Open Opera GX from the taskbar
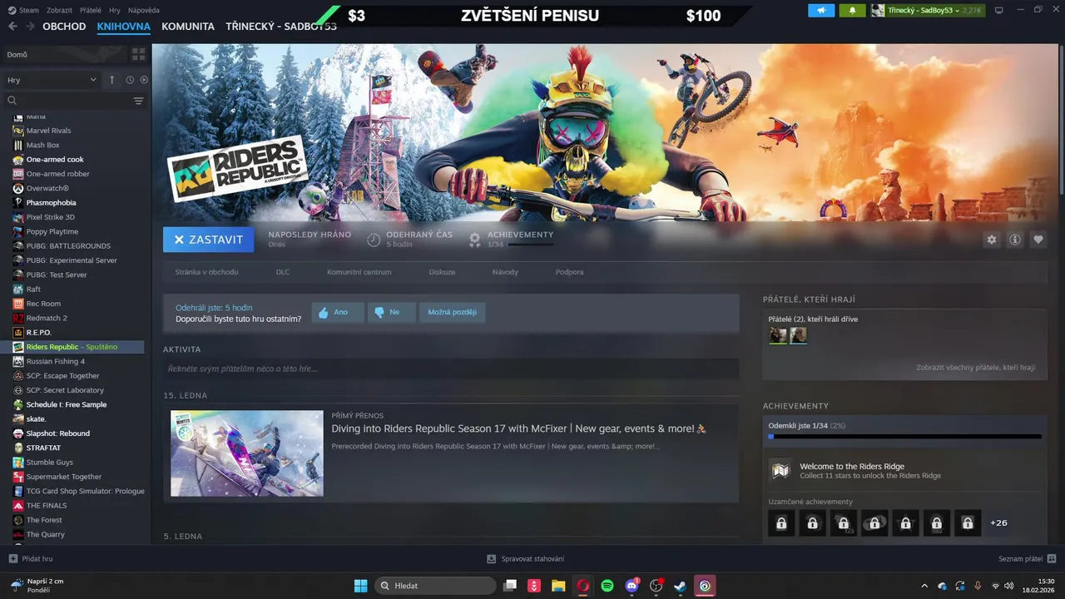This screenshot has height=599, width=1065. click(x=583, y=586)
